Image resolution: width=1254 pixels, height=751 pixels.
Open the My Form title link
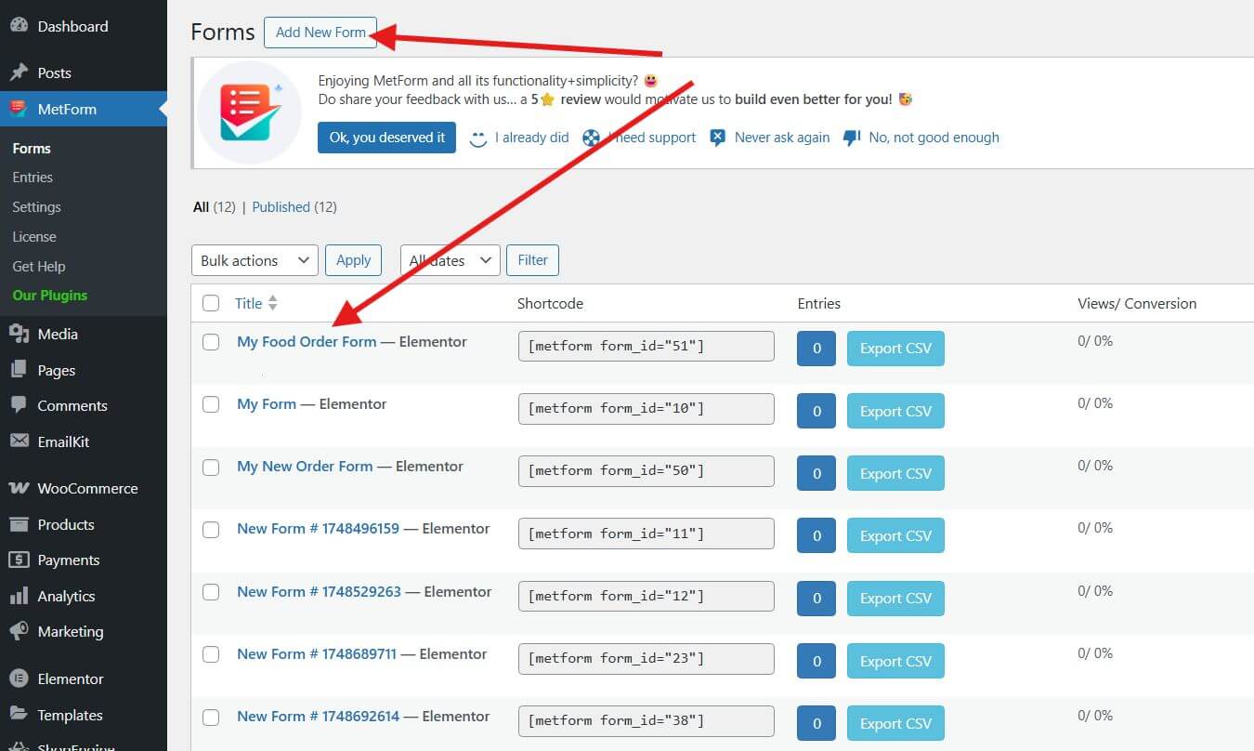267,404
